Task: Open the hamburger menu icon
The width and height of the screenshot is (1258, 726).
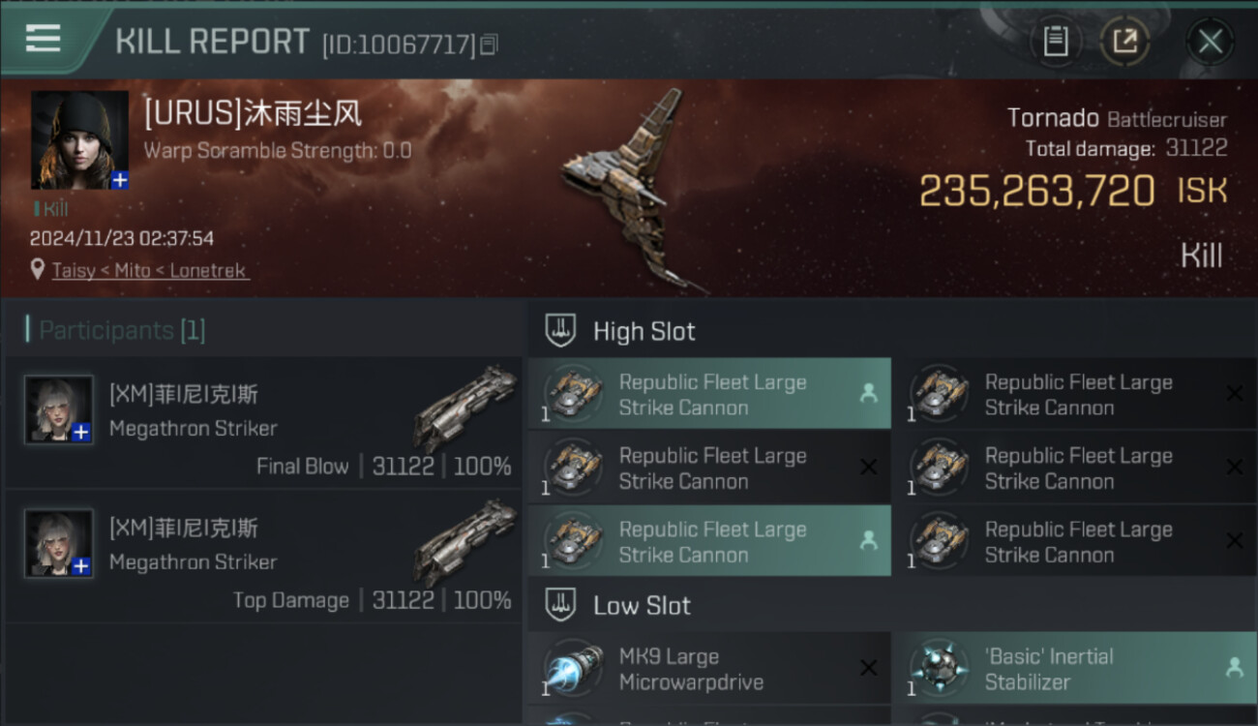Action: (x=43, y=38)
